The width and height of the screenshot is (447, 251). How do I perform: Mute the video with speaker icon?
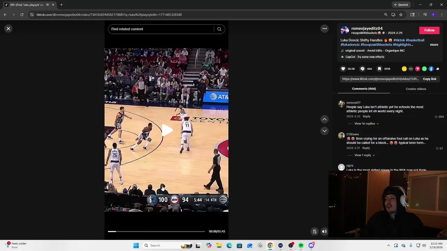324,231
